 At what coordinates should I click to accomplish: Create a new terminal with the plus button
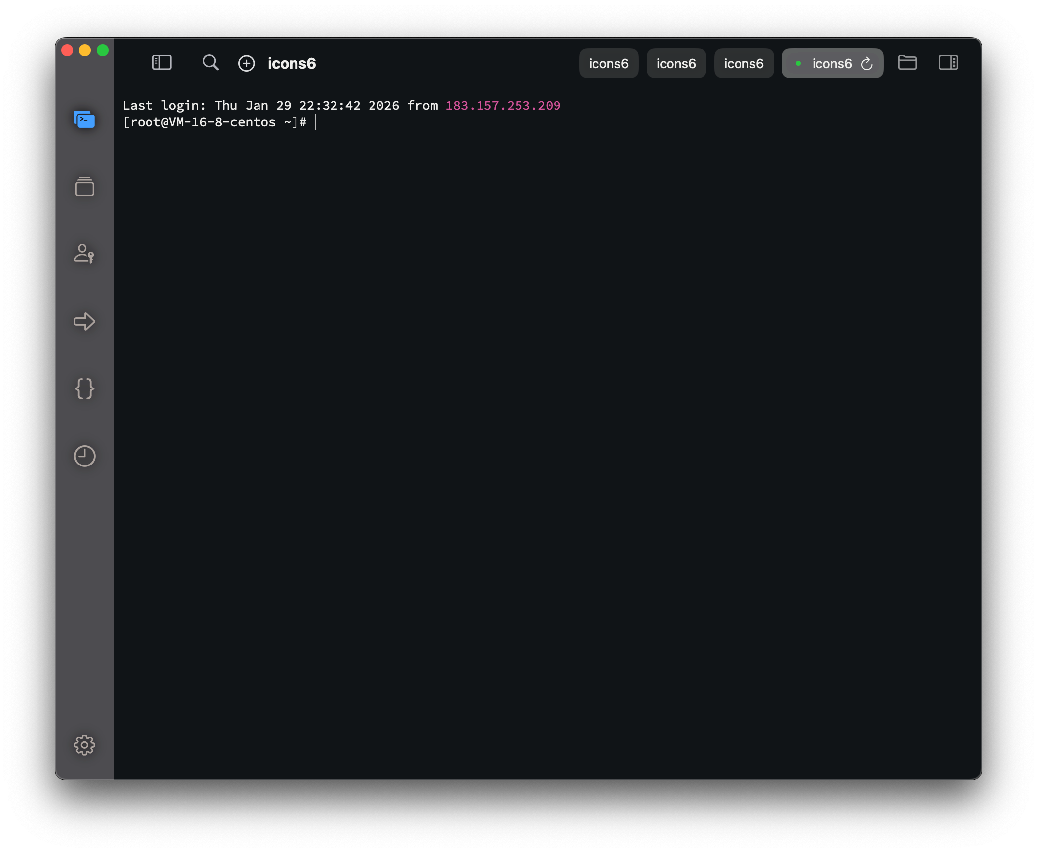(246, 63)
